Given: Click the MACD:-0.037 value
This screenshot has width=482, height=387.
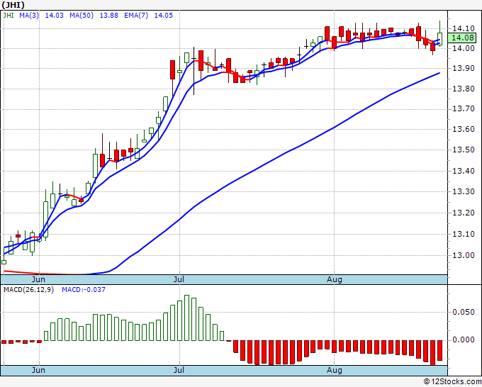Looking at the screenshot, I should coord(84,290).
